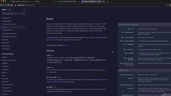This screenshot has width=171, height=96.
Task: Open PaymentIntents resource
Action: tap(7, 85)
